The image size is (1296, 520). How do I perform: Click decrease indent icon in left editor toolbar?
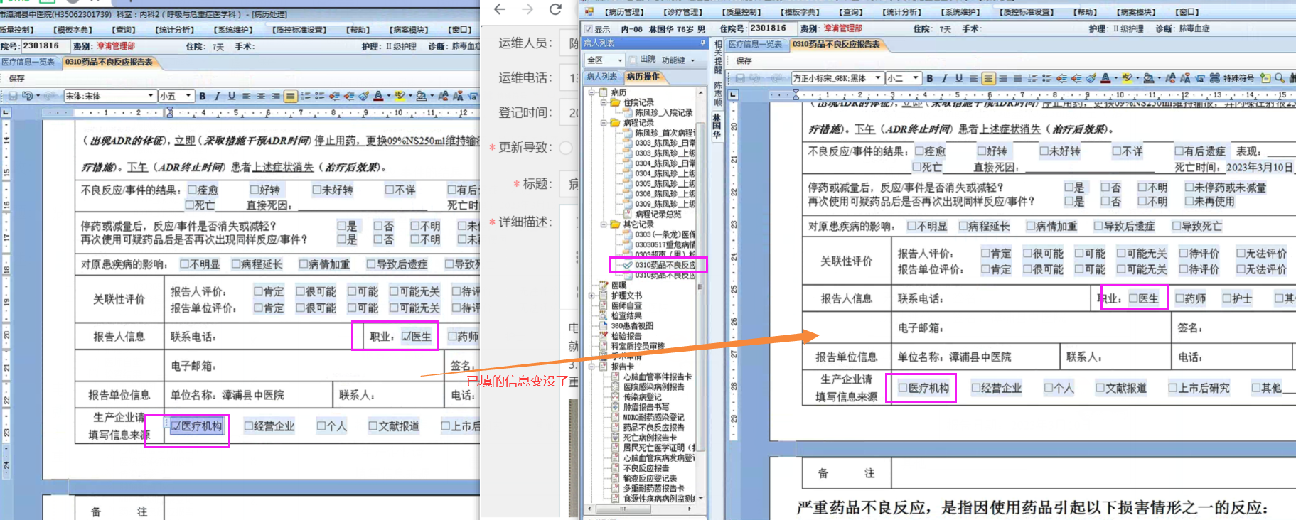coord(334,96)
